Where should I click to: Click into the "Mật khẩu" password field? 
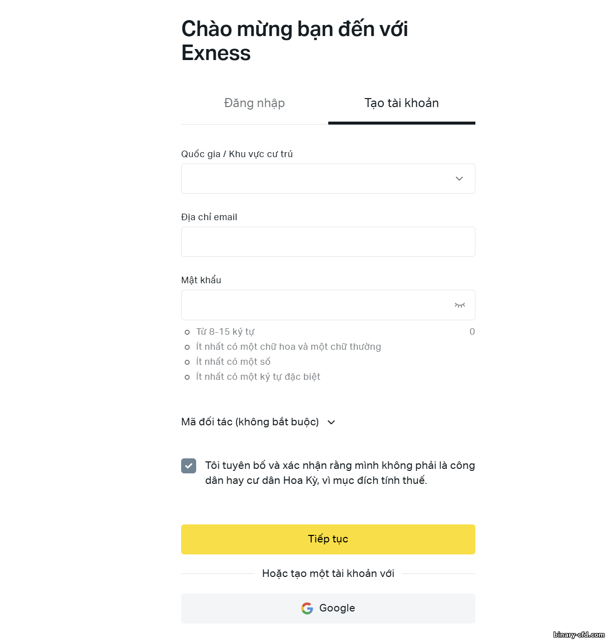tap(315, 305)
